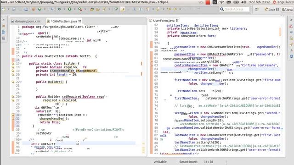Screen dimensions: 294x165
Task: Click the third icon in left sidebar
Action: [x=4, y=32]
